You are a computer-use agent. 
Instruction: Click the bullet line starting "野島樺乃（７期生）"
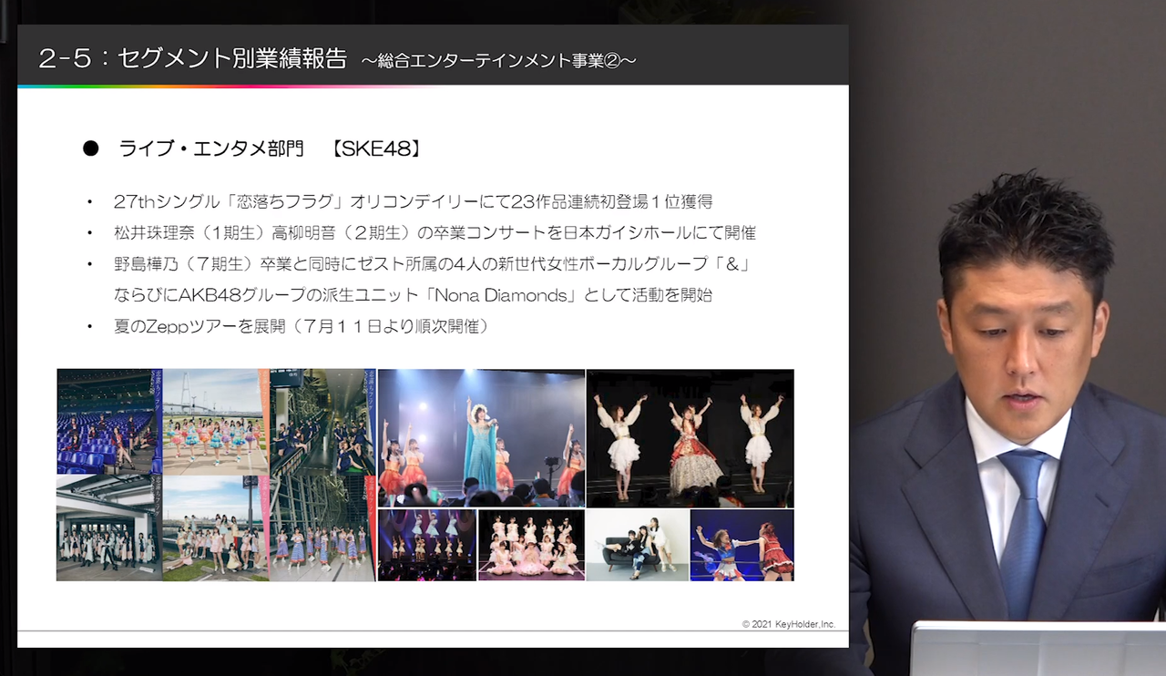tap(431, 264)
